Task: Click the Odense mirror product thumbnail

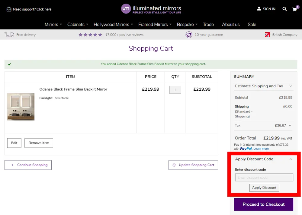Action: click(21, 107)
